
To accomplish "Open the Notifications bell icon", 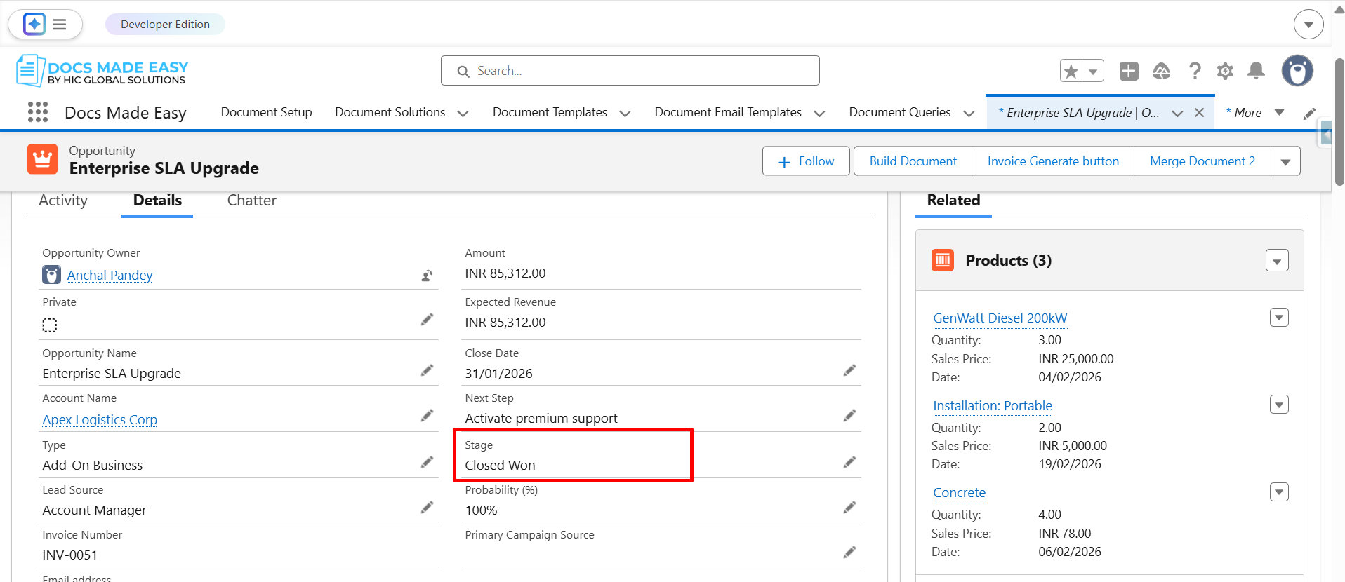I will click(1257, 71).
